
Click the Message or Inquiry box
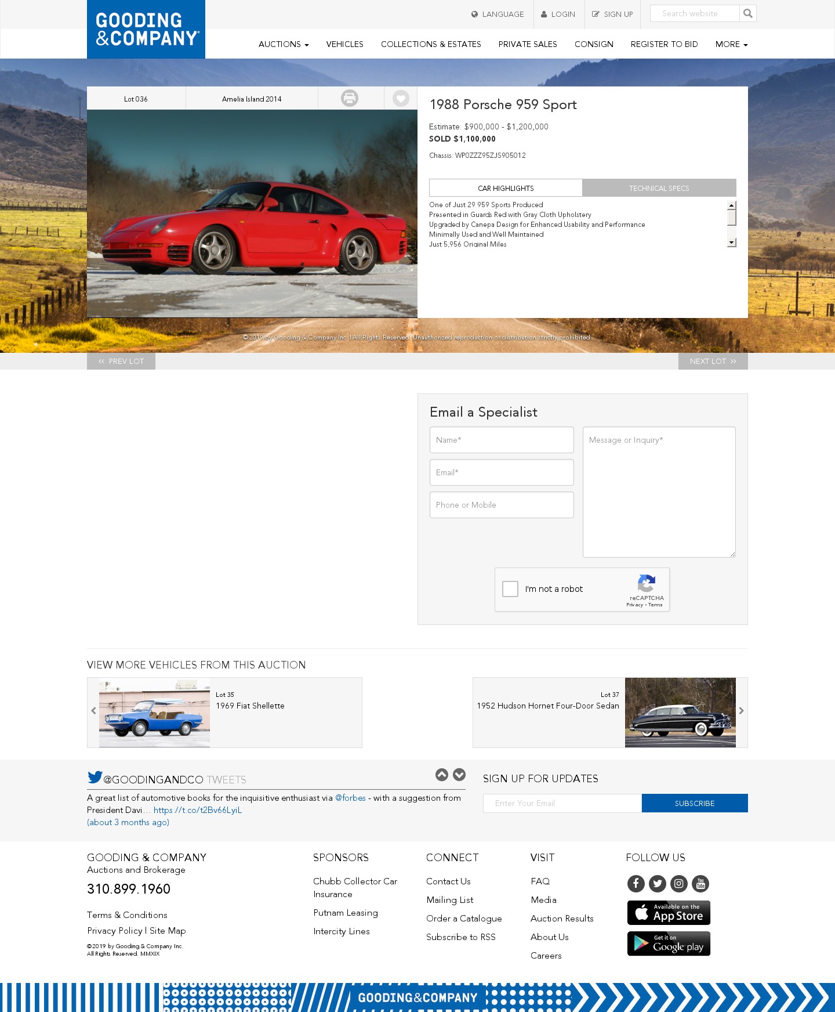659,492
